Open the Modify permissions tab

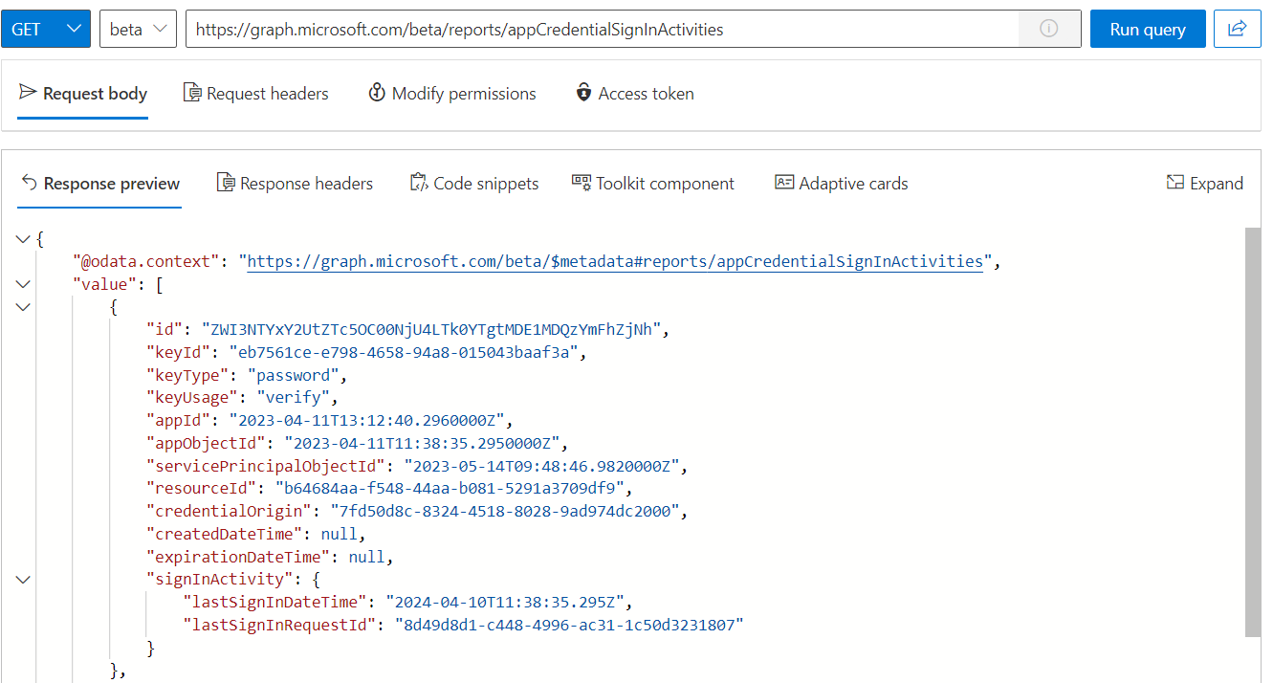coord(452,94)
